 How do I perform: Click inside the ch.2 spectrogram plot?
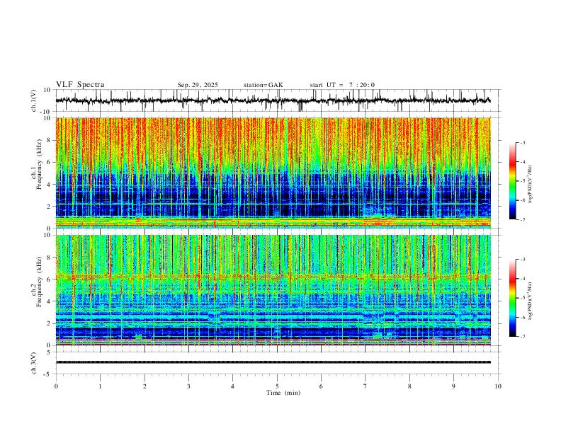[273, 290]
